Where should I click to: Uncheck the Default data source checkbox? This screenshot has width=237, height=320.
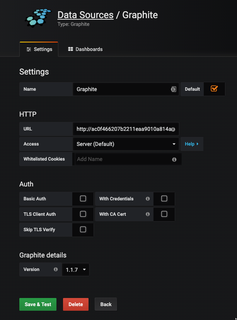tap(214, 89)
